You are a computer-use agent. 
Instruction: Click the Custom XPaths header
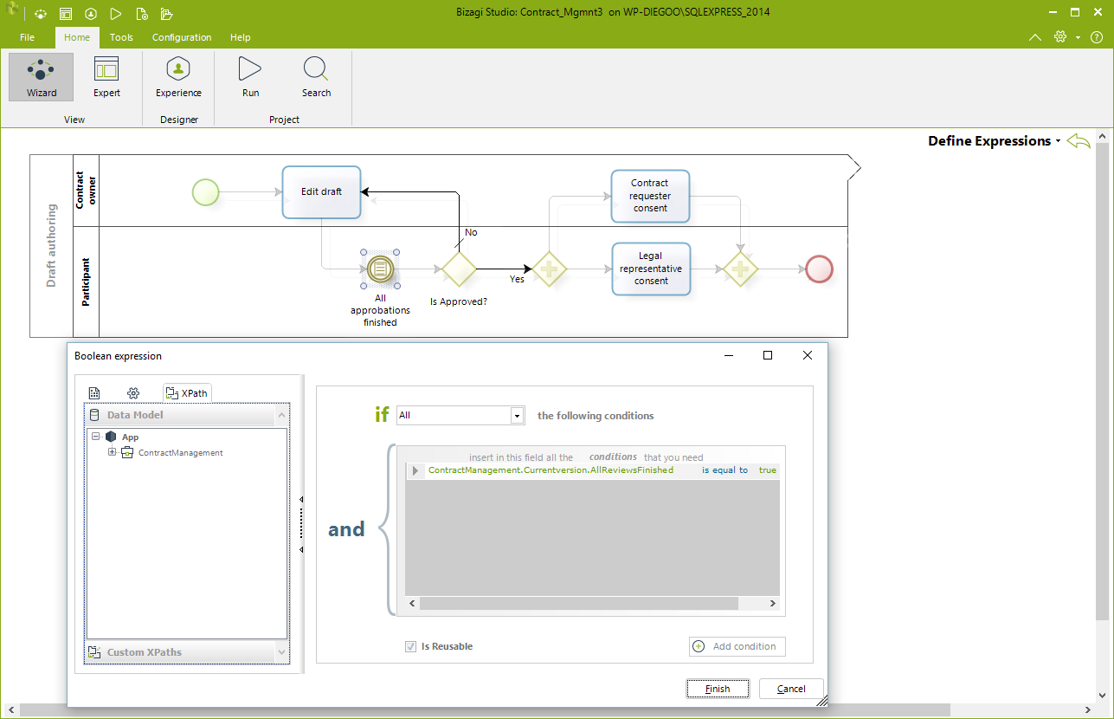(x=188, y=651)
